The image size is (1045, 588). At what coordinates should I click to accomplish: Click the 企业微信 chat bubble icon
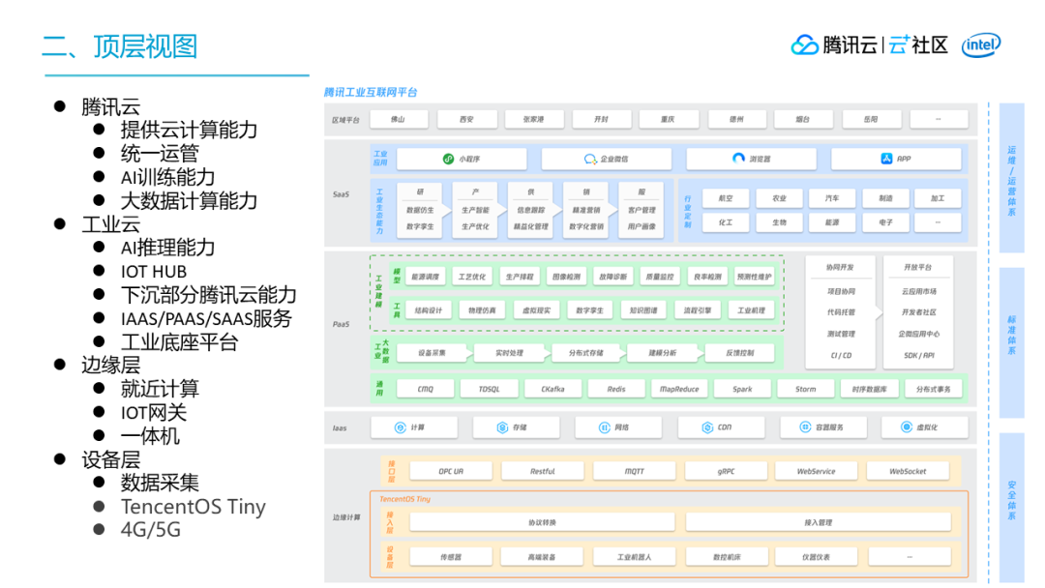point(590,160)
